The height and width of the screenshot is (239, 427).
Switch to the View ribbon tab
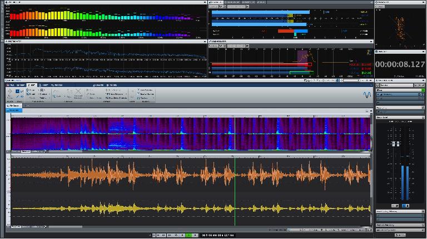coord(21,85)
